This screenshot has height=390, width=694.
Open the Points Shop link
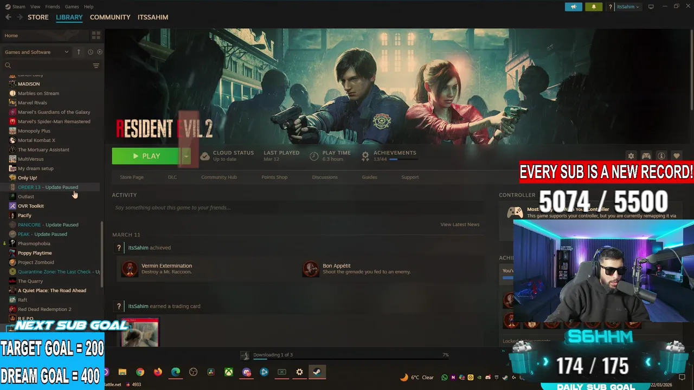(x=274, y=177)
